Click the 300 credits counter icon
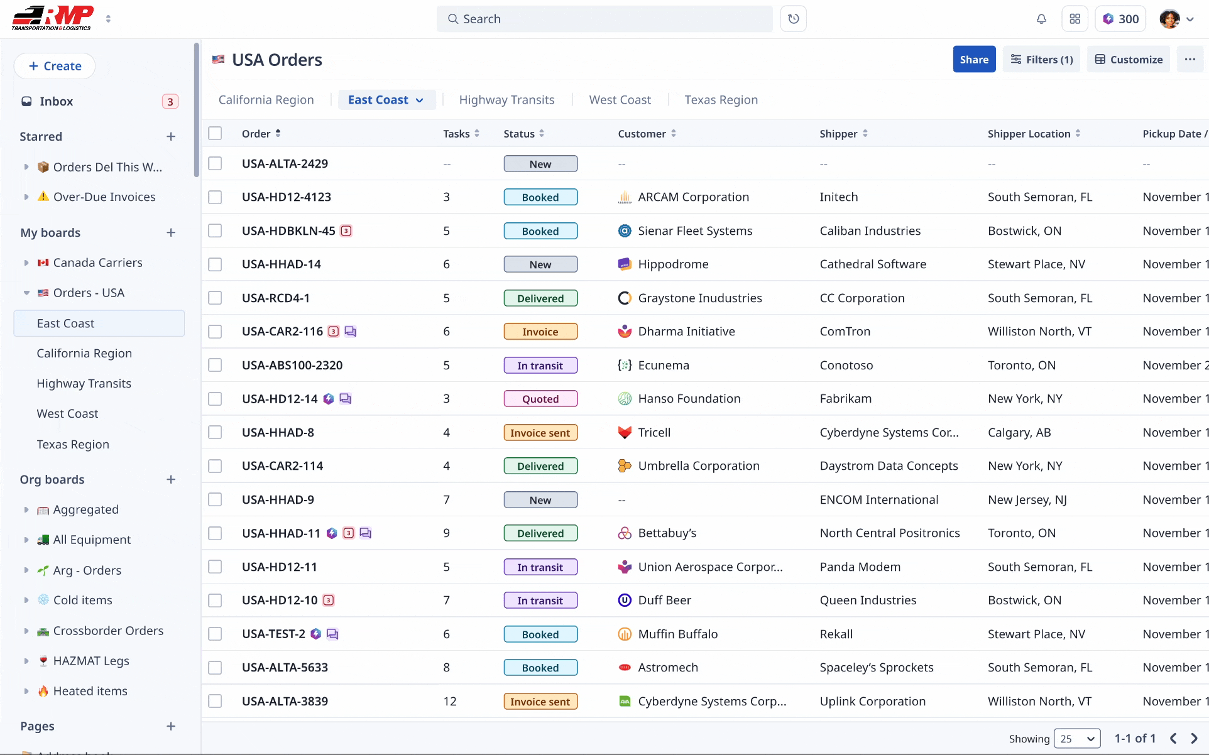This screenshot has height=755, width=1209. pyautogui.click(x=1108, y=19)
